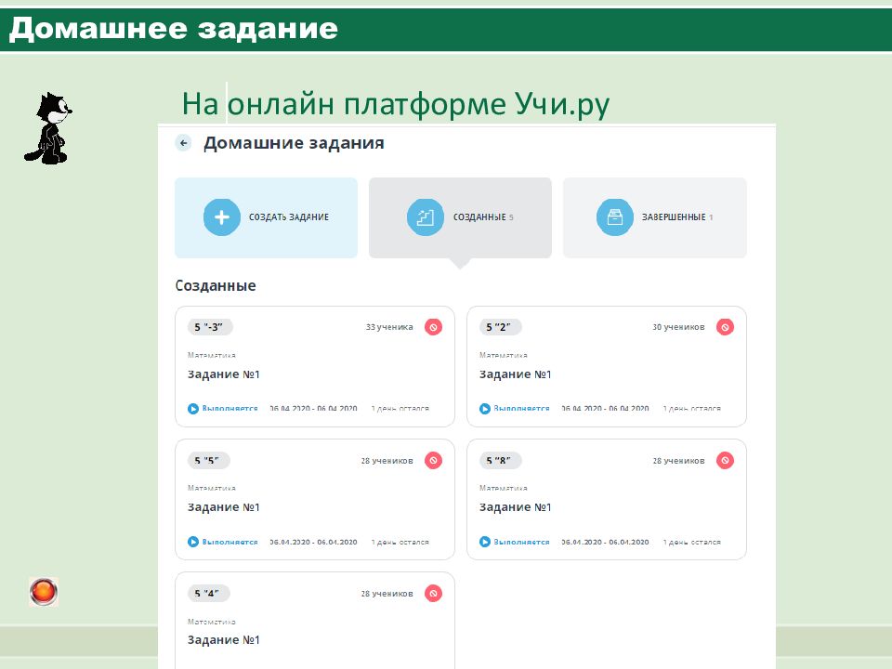The height and width of the screenshot is (669, 892).
Task: Click the date range in the 5 "5" card
Action: [x=313, y=542]
